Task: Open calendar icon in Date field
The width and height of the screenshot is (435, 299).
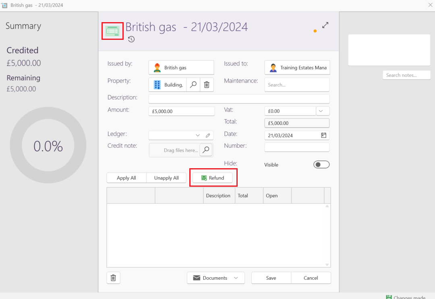Action: 323,135
